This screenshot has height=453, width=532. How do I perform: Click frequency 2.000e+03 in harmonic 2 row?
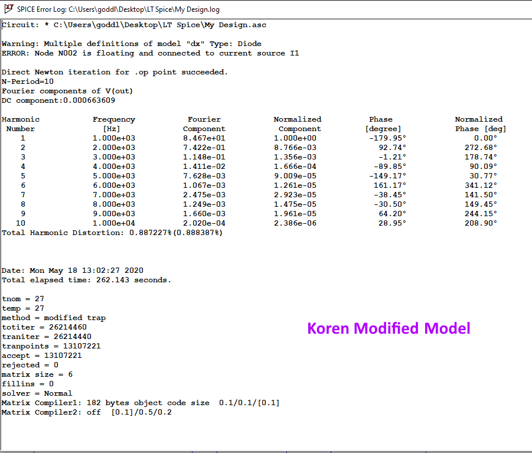pyautogui.click(x=114, y=148)
